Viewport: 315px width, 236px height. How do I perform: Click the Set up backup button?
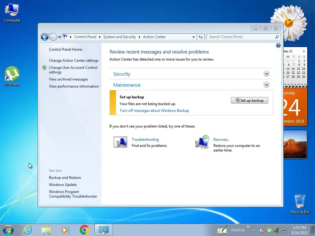[249, 100]
